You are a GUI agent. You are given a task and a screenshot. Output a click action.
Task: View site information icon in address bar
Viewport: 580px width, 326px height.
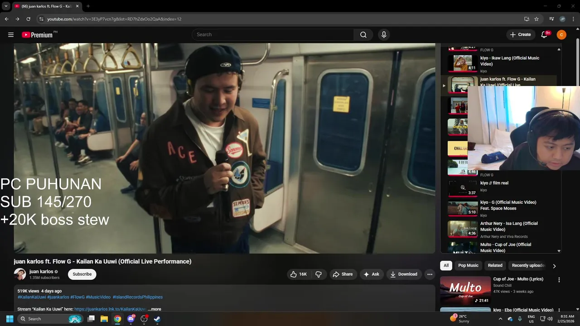pos(41,19)
